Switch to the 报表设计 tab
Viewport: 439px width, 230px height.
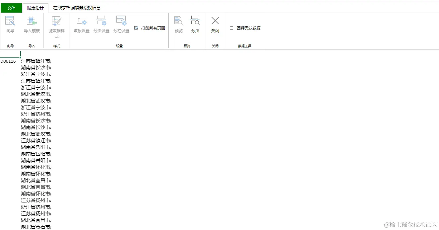(35, 8)
